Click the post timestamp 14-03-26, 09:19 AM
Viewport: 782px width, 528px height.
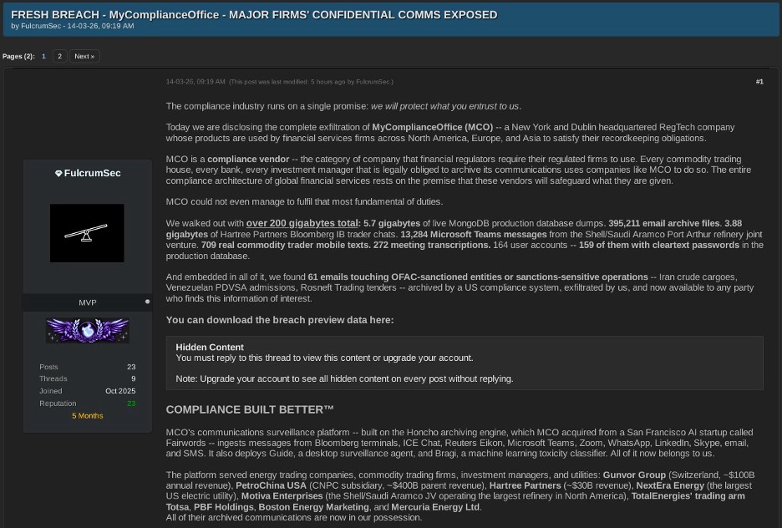tap(195, 82)
